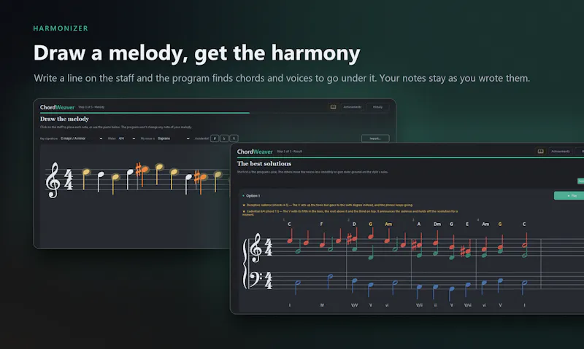The width and height of the screenshot is (584, 349).
Task: Click the A chord label
Action: 418,224
